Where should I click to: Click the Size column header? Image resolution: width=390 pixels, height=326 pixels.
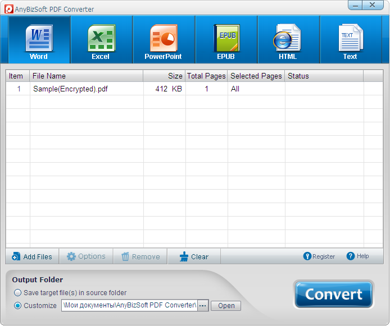click(164, 76)
